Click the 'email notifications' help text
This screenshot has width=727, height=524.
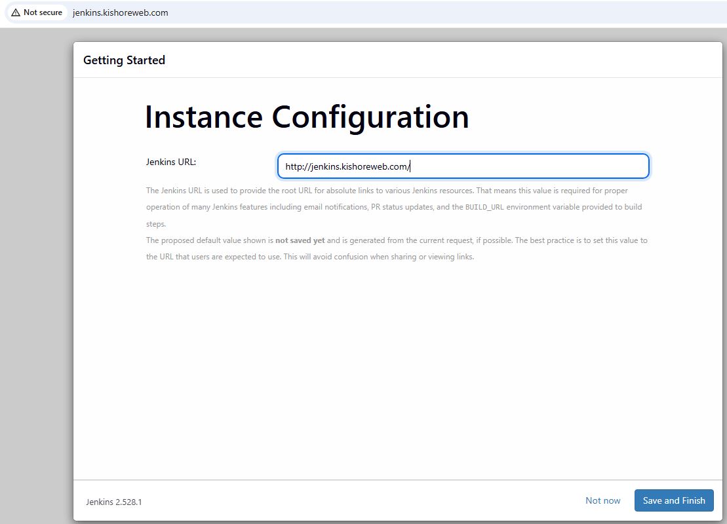331,207
